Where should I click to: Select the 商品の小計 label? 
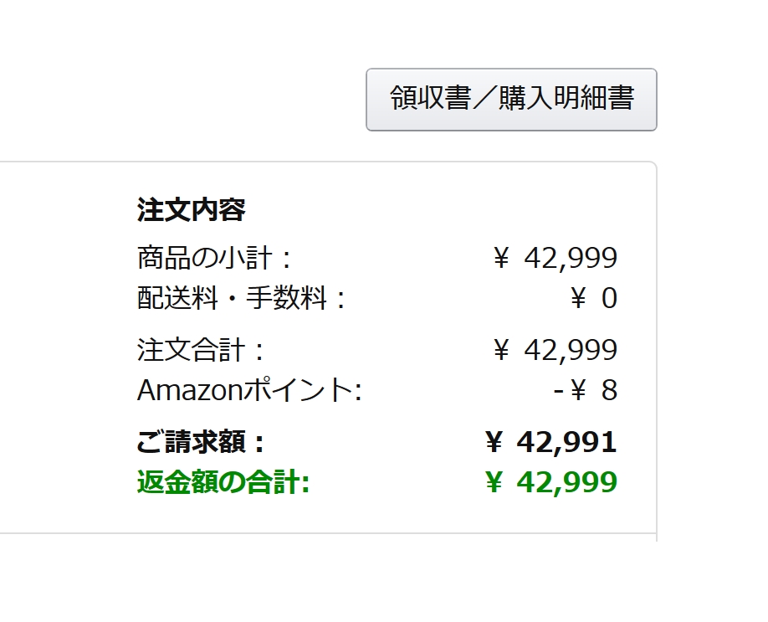pyautogui.click(x=212, y=258)
